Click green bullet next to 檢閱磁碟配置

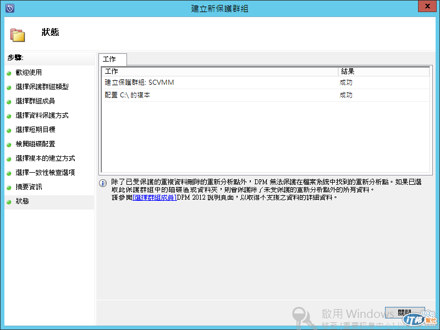[x=9, y=145]
